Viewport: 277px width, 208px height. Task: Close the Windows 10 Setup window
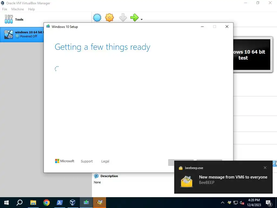click(x=227, y=27)
